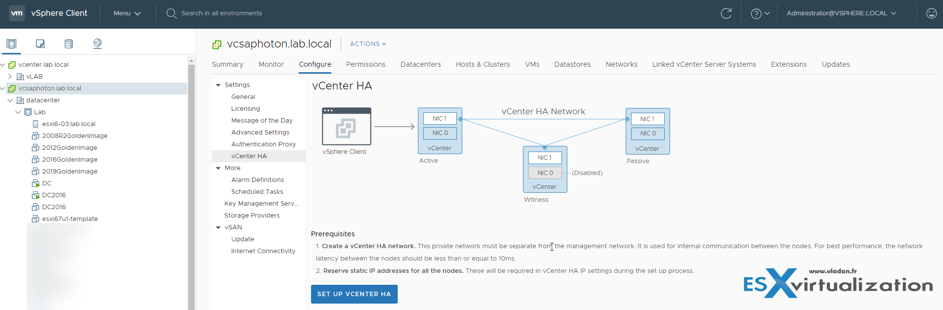Expand the vLAB datacenter node
Image resolution: width=943 pixels, height=310 pixels.
pos(10,77)
